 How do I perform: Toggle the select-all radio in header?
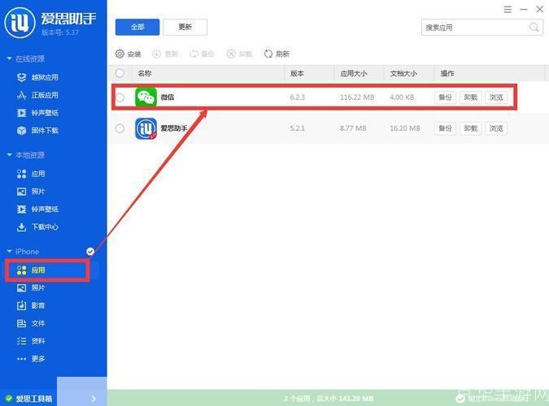point(120,73)
